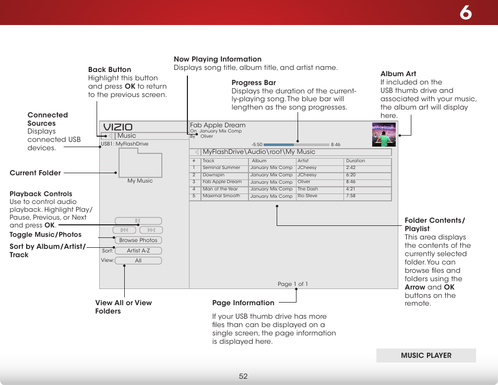Click the total time 8:46 beside progress bar

pyautogui.click(x=336, y=145)
